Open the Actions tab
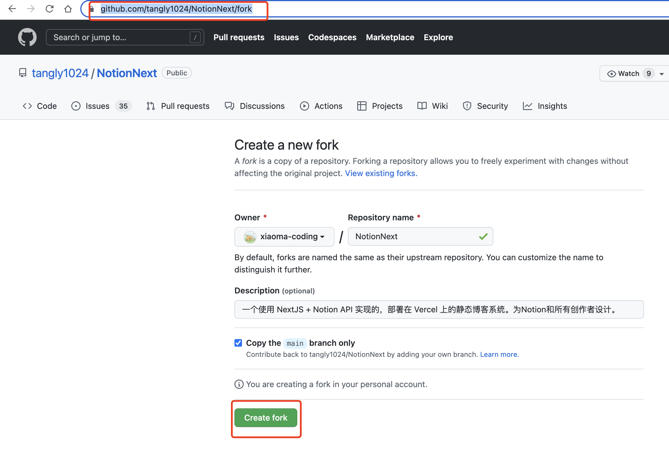The image size is (669, 450). coord(321,106)
